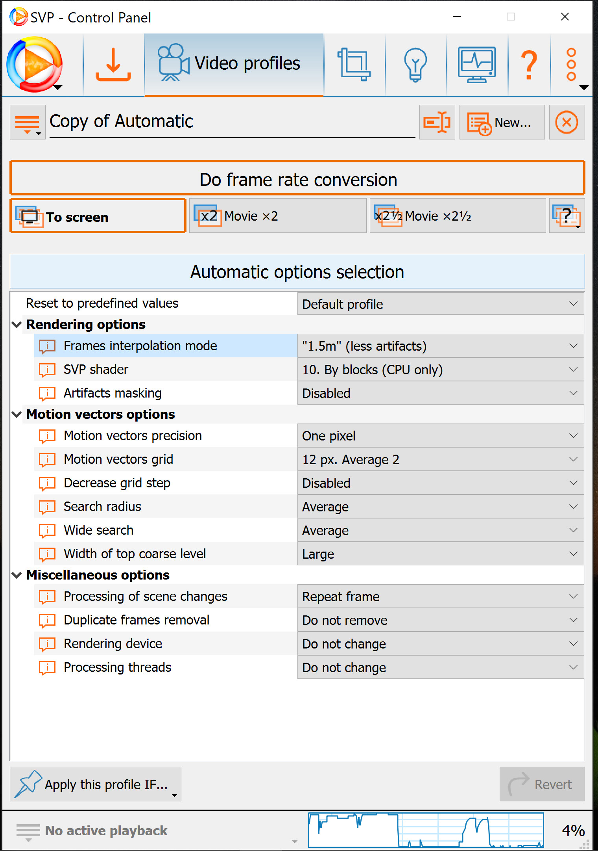Open the download/updates icon tab
The image size is (598, 851).
113,64
